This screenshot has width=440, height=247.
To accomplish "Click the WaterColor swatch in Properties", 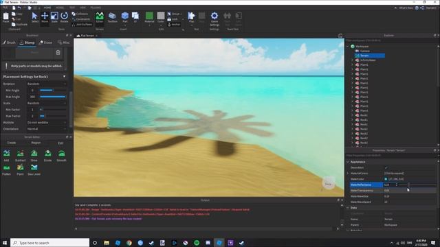I will [386, 179].
